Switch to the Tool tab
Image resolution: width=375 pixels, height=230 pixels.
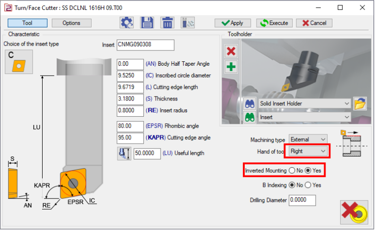[27, 23]
